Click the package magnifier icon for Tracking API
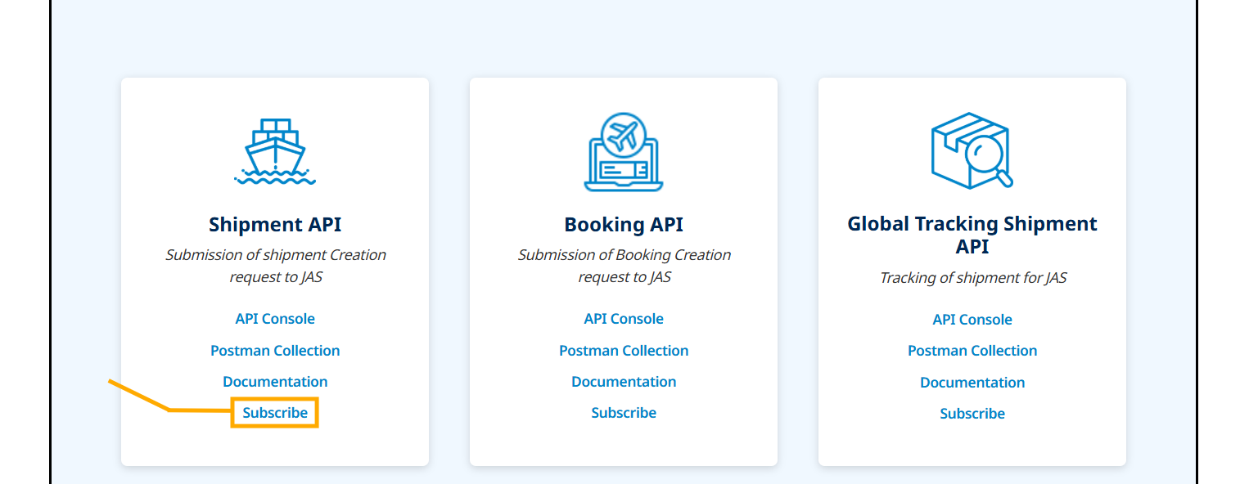 [x=972, y=150]
